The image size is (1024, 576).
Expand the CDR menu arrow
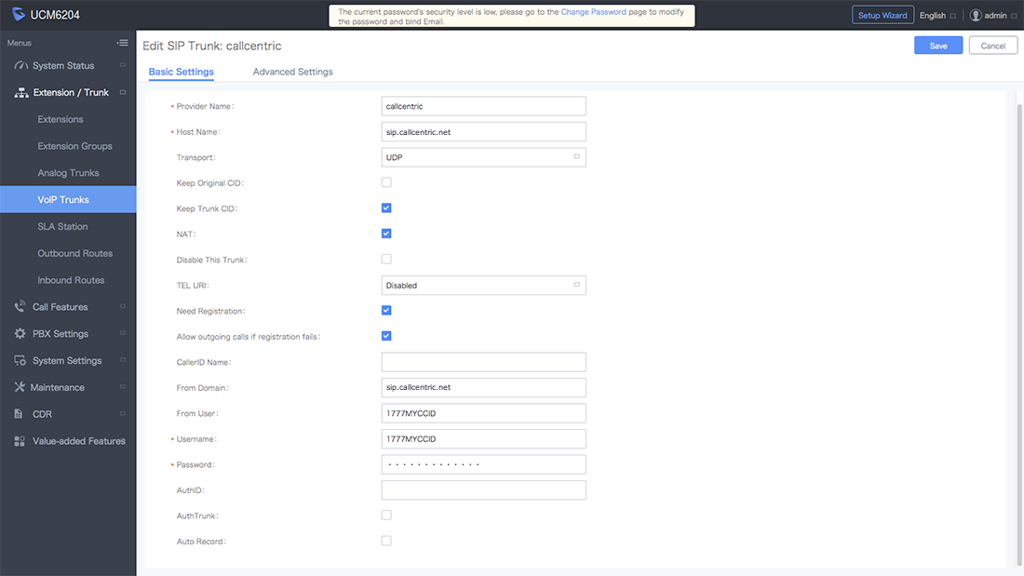122,413
